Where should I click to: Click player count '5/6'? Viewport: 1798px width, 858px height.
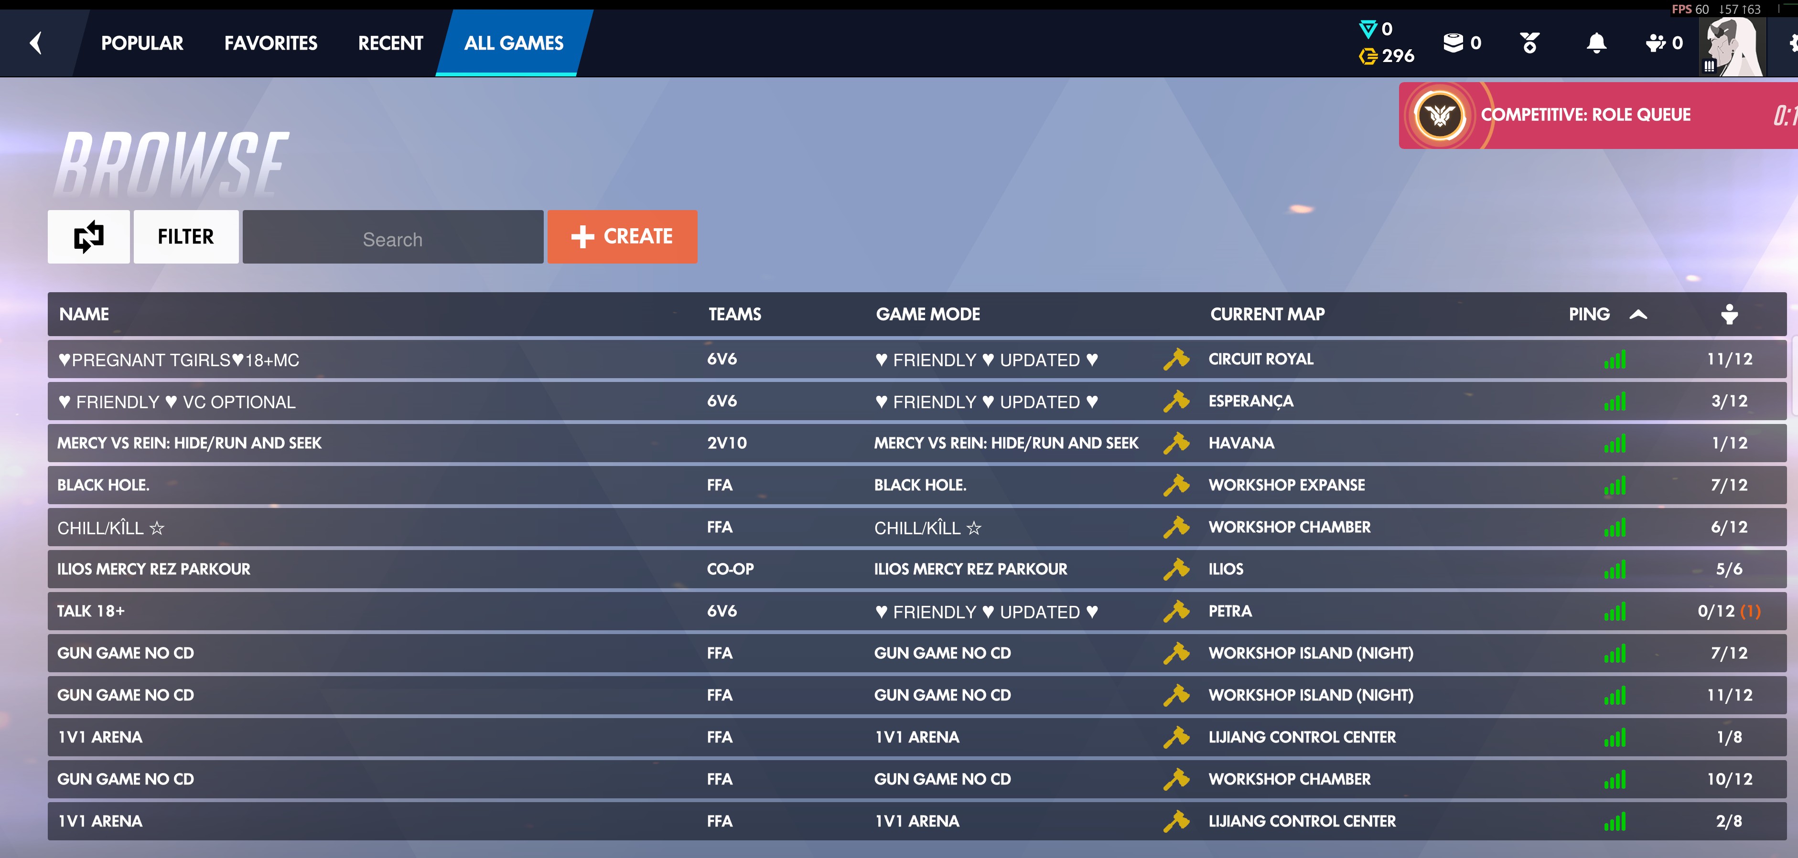point(1730,569)
